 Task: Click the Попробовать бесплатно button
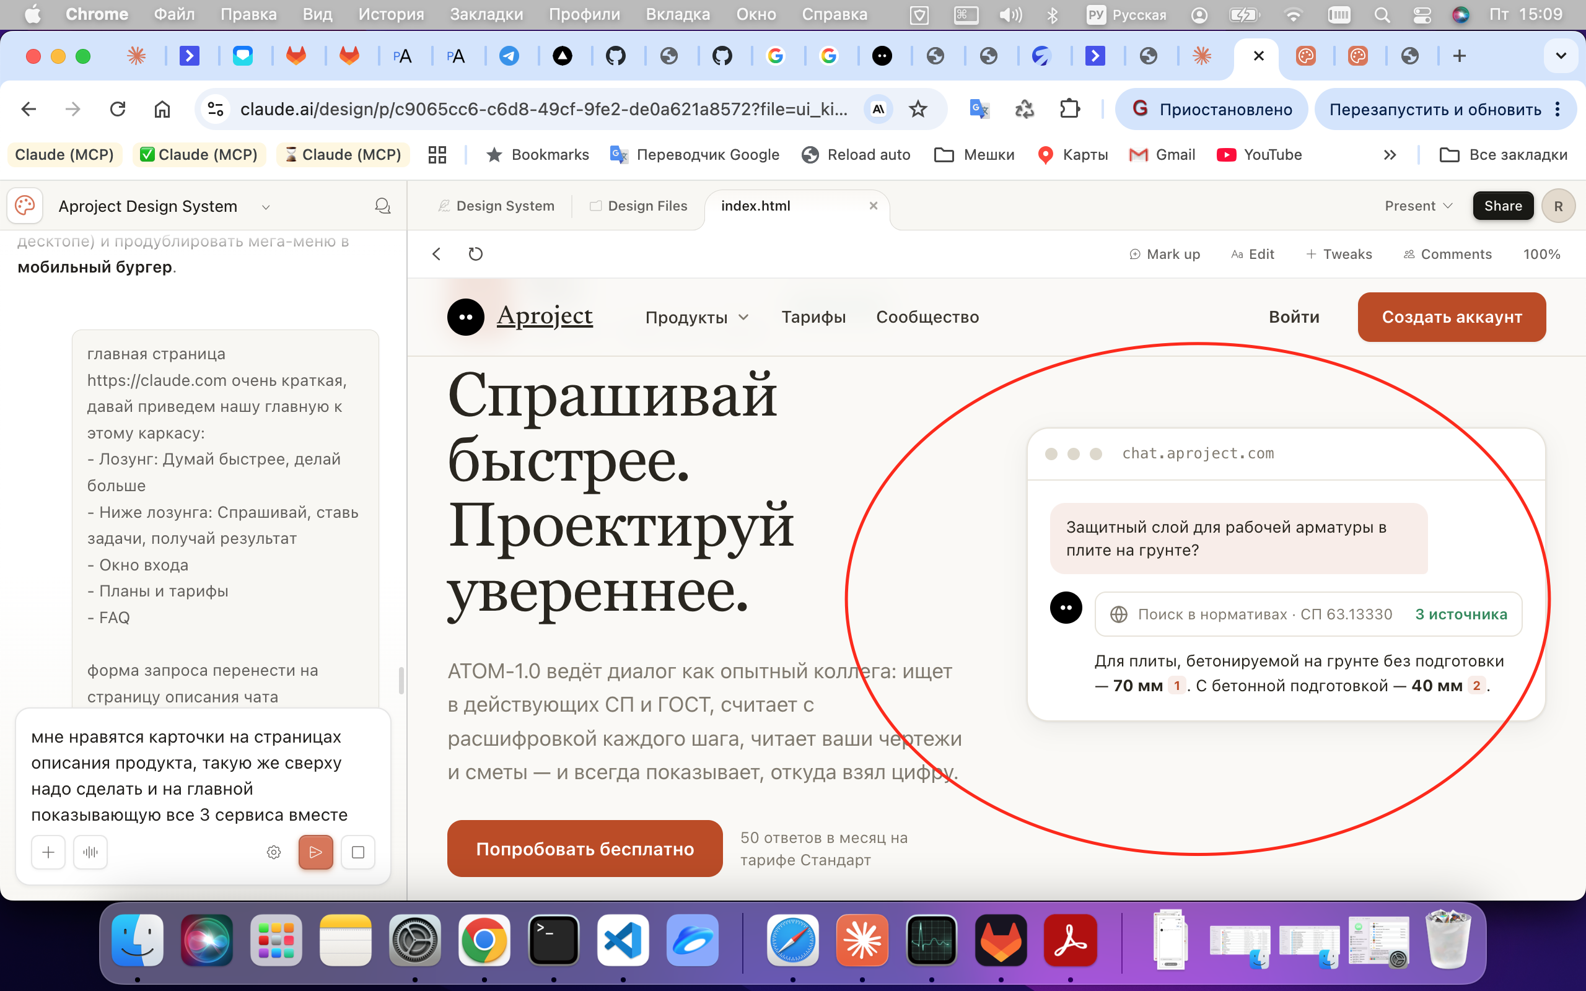(585, 849)
